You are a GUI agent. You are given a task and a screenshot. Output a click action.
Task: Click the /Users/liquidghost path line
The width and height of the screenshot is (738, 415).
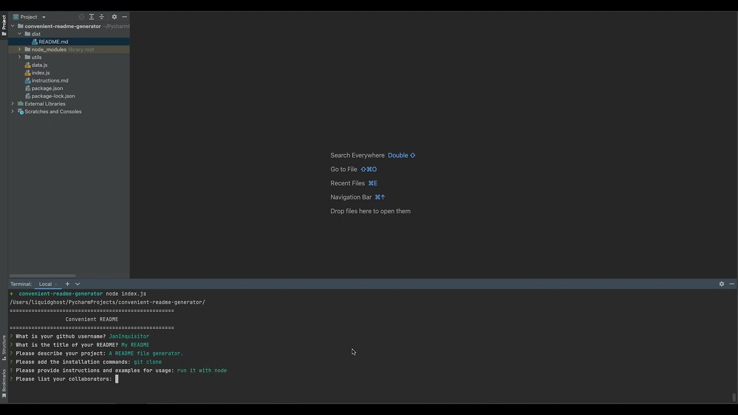[107, 303]
